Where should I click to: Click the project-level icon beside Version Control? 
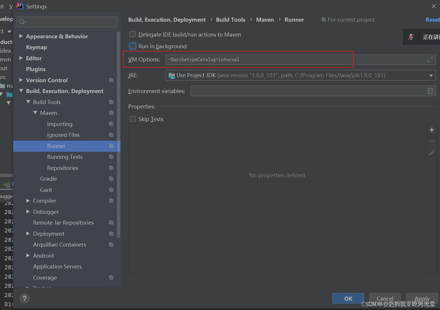[x=111, y=80]
